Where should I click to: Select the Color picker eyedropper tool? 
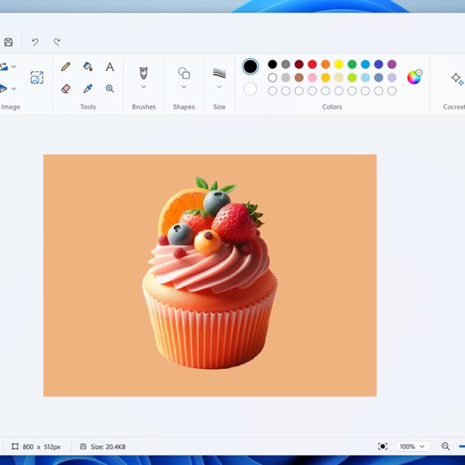(88, 88)
